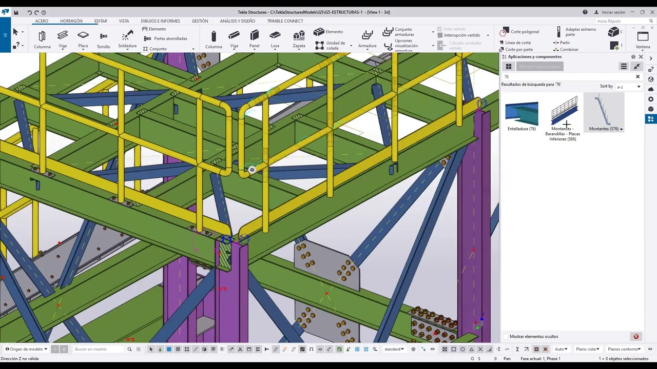This screenshot has width=657, height=369.
Task: Toggle the blue select parts switch
Action: point(169,349)
